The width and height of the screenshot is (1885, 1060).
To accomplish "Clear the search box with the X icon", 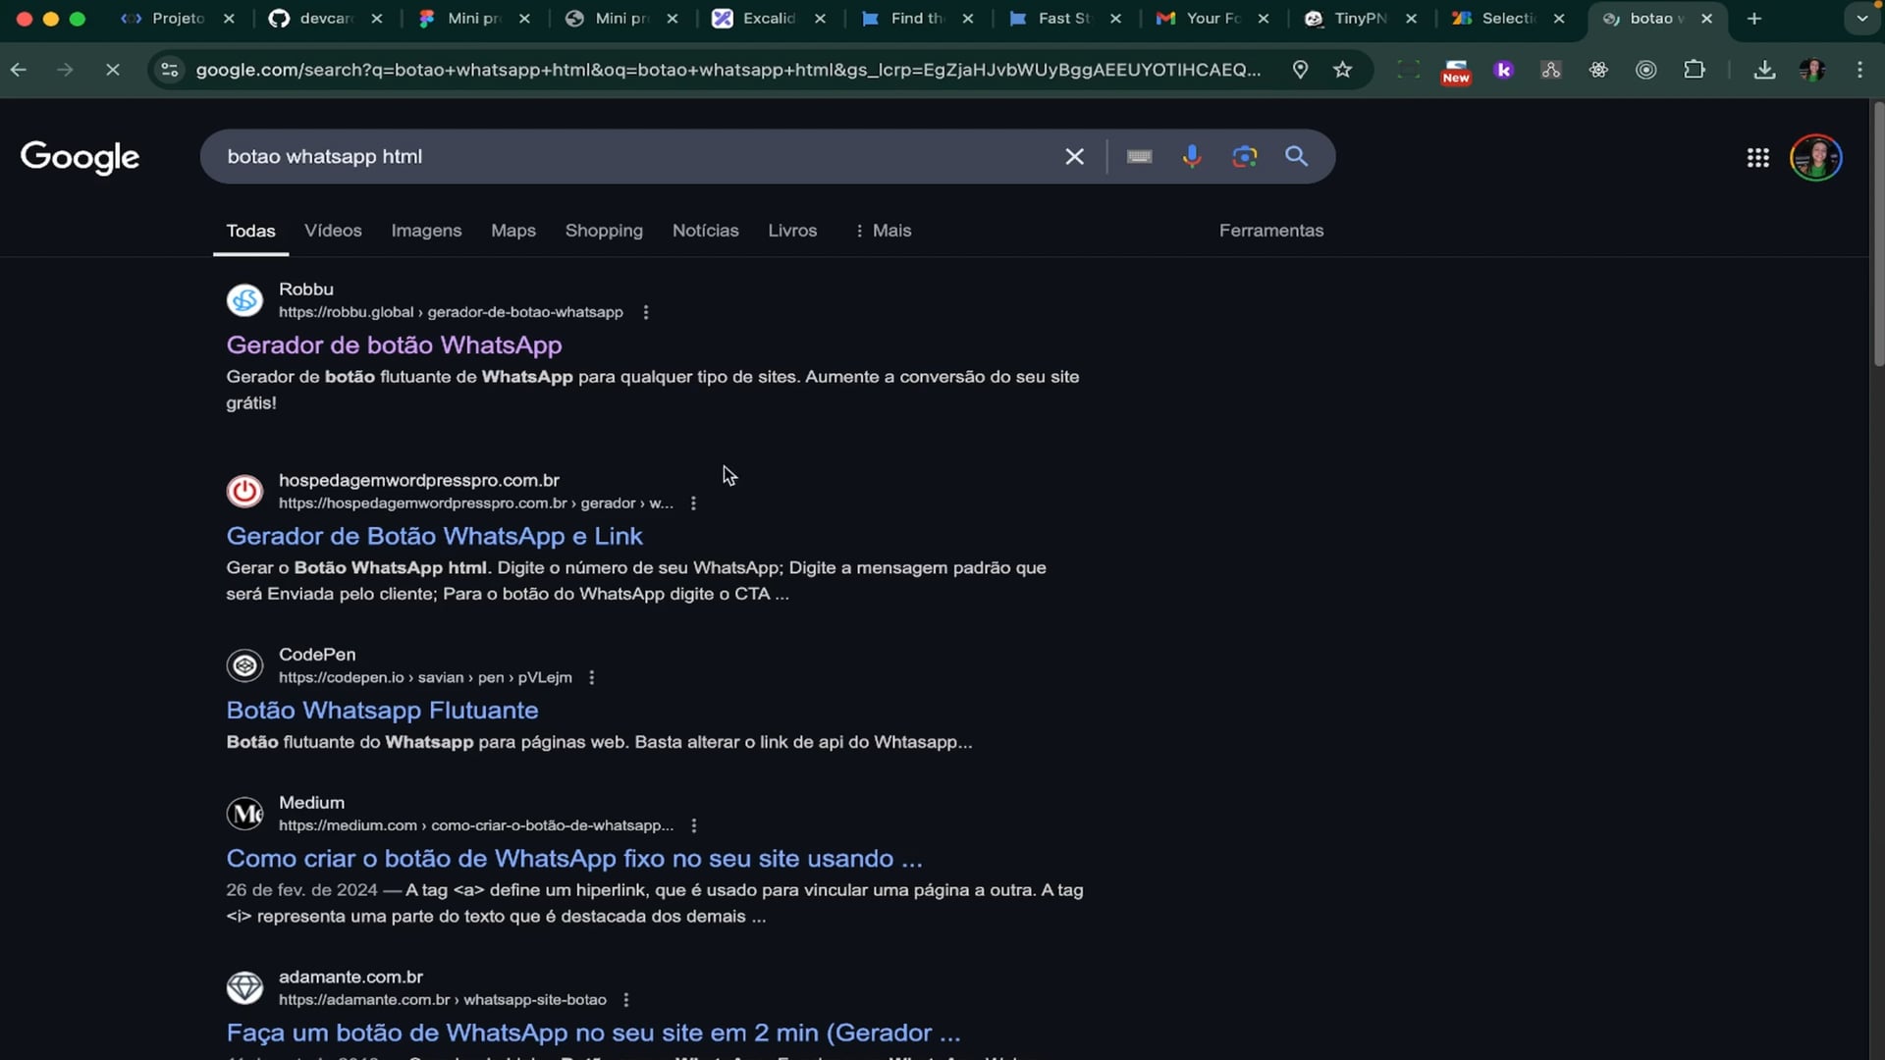I will click(1075, 157).
